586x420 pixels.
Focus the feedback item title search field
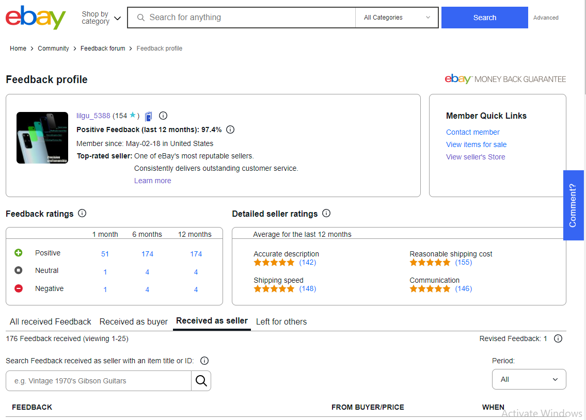(99, 381)
